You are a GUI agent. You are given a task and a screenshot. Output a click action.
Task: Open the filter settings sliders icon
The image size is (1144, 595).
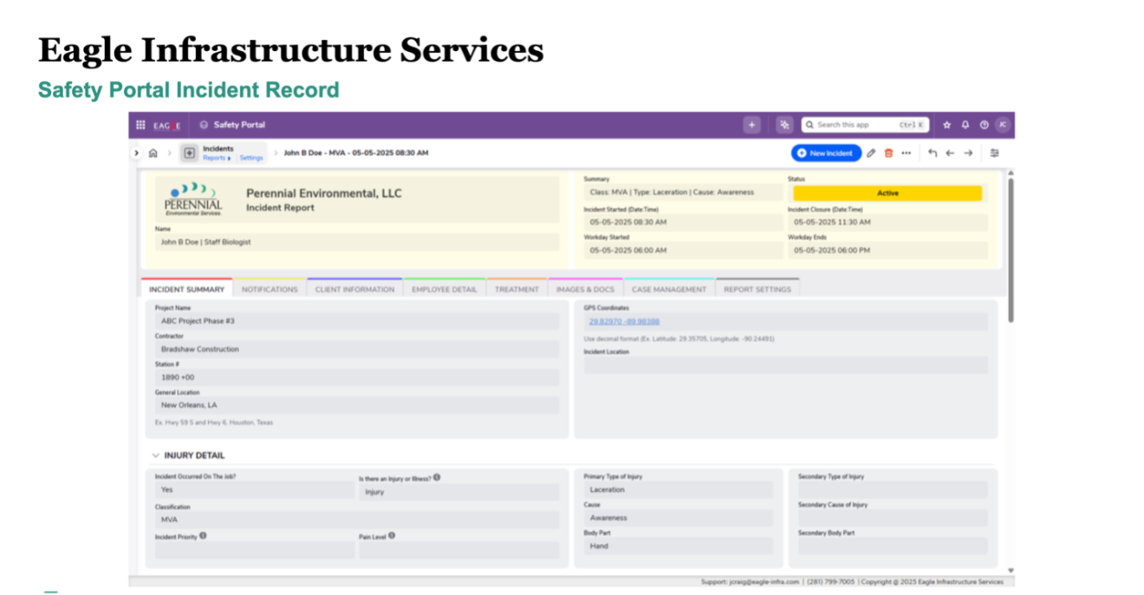[x=994, y=153]
